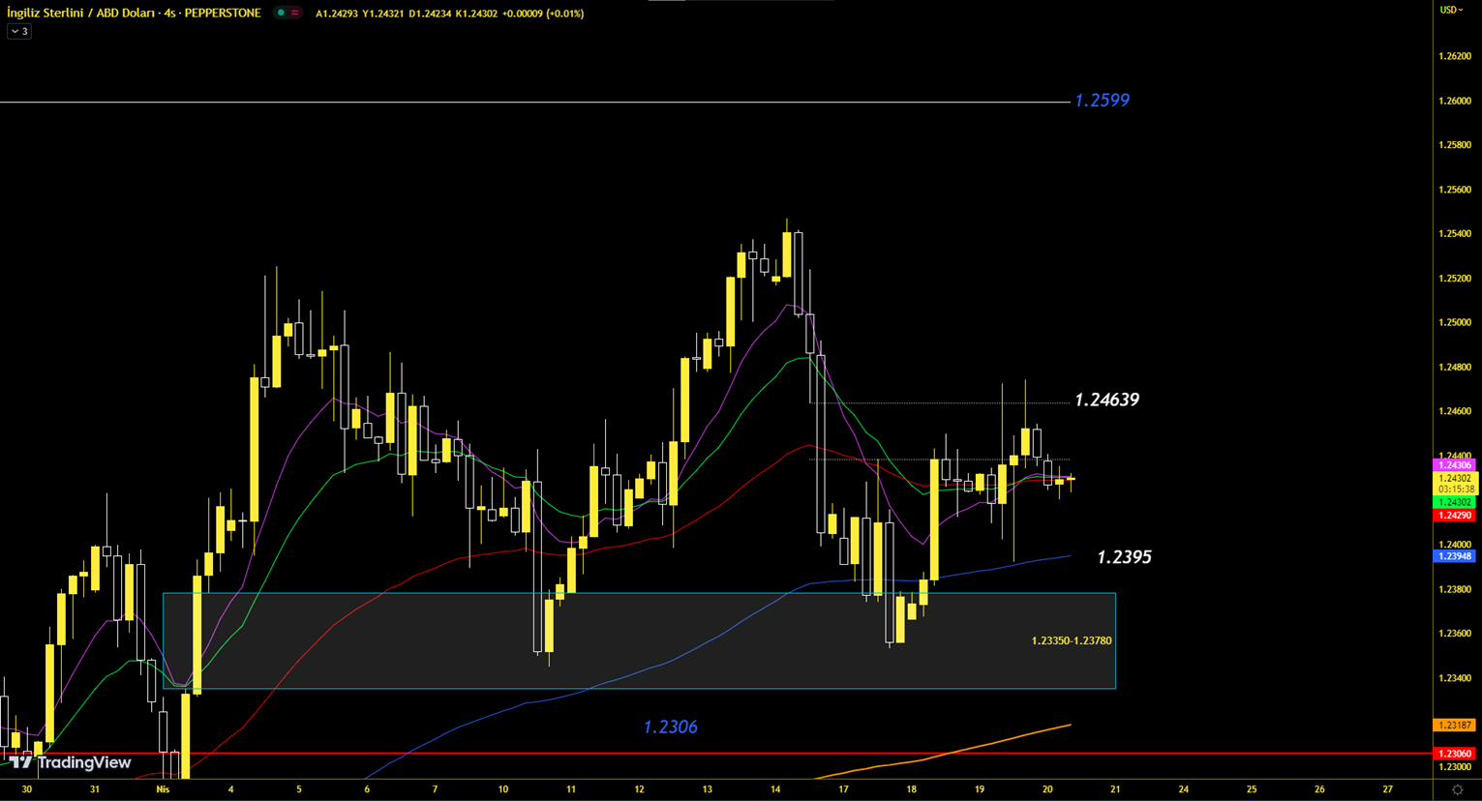Click the TradingView logo
1482x801 pixels.
pyautogui.click(x=70, y=762)
